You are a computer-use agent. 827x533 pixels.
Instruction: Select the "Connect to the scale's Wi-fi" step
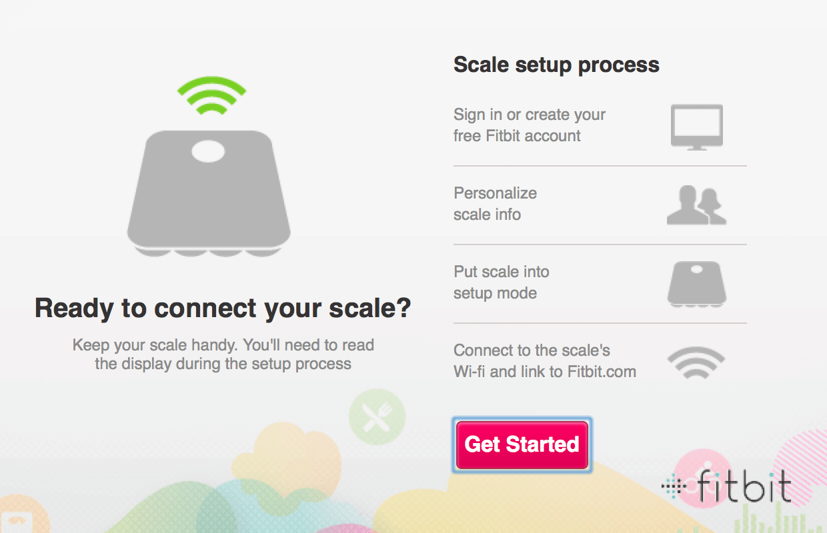(544, 361)
